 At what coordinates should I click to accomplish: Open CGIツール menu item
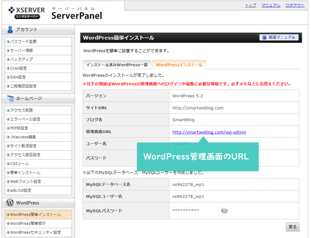(38, 164)
